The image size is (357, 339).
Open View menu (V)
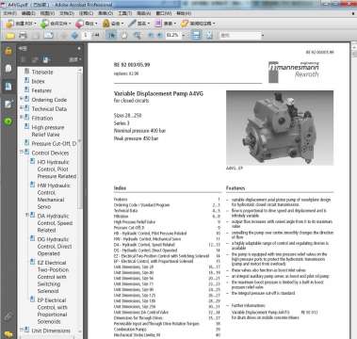(x=47, y=13)
